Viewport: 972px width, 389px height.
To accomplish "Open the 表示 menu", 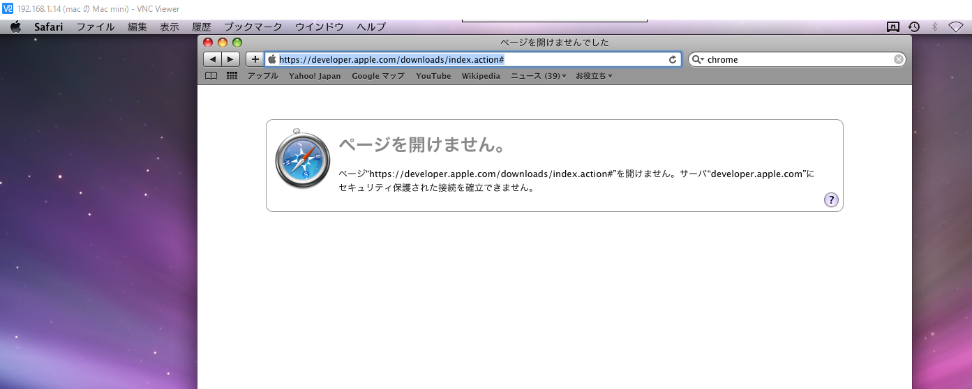I will click(x=170, y=27).
